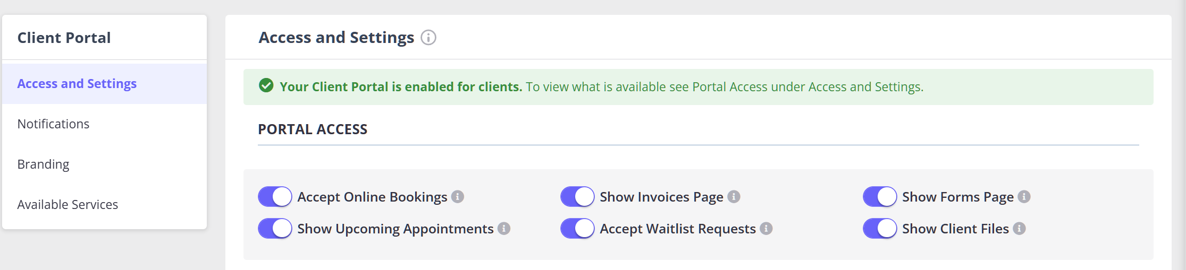
Task: Click info icon next to Show Forms Page
Action: point(1024,197)
